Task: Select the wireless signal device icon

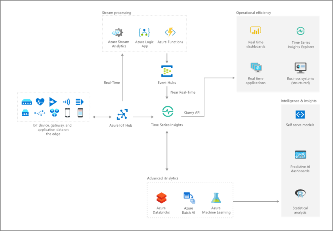Action: (x=67, y=102)
